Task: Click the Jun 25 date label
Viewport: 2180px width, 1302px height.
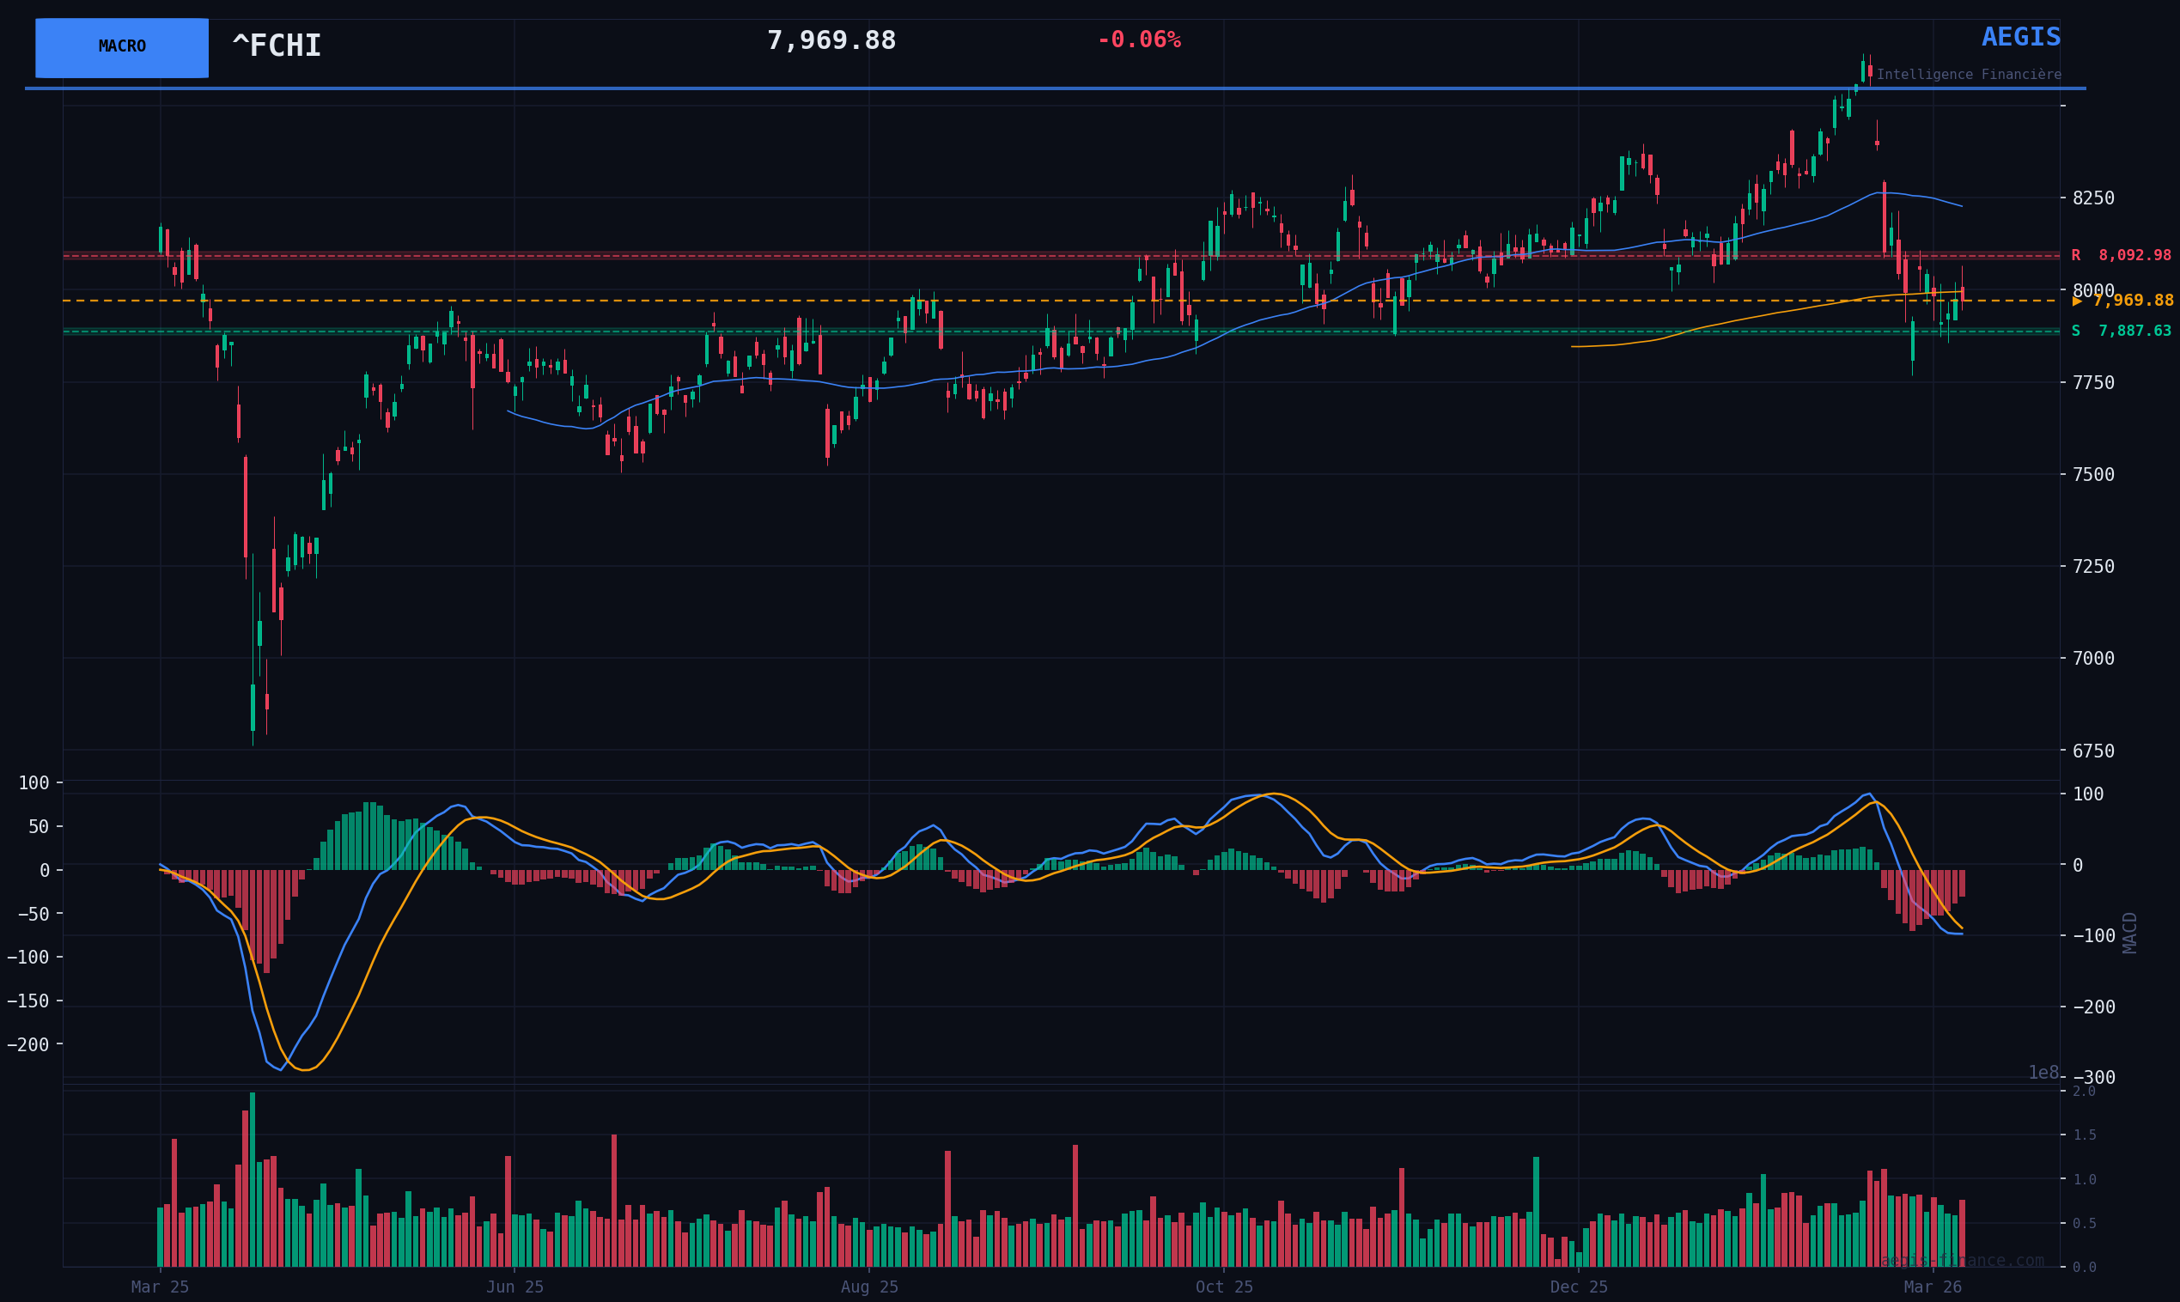Action: (515, 1287)
